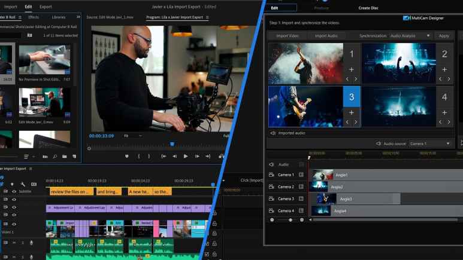Click the wrench timeline settings icon
The image size is (463, 260).
tap(23, 184)
